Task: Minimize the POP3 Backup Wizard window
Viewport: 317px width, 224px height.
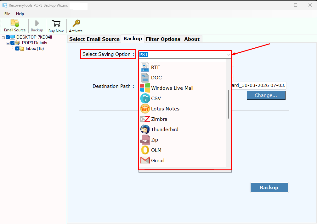Action: tap(281, 5)
